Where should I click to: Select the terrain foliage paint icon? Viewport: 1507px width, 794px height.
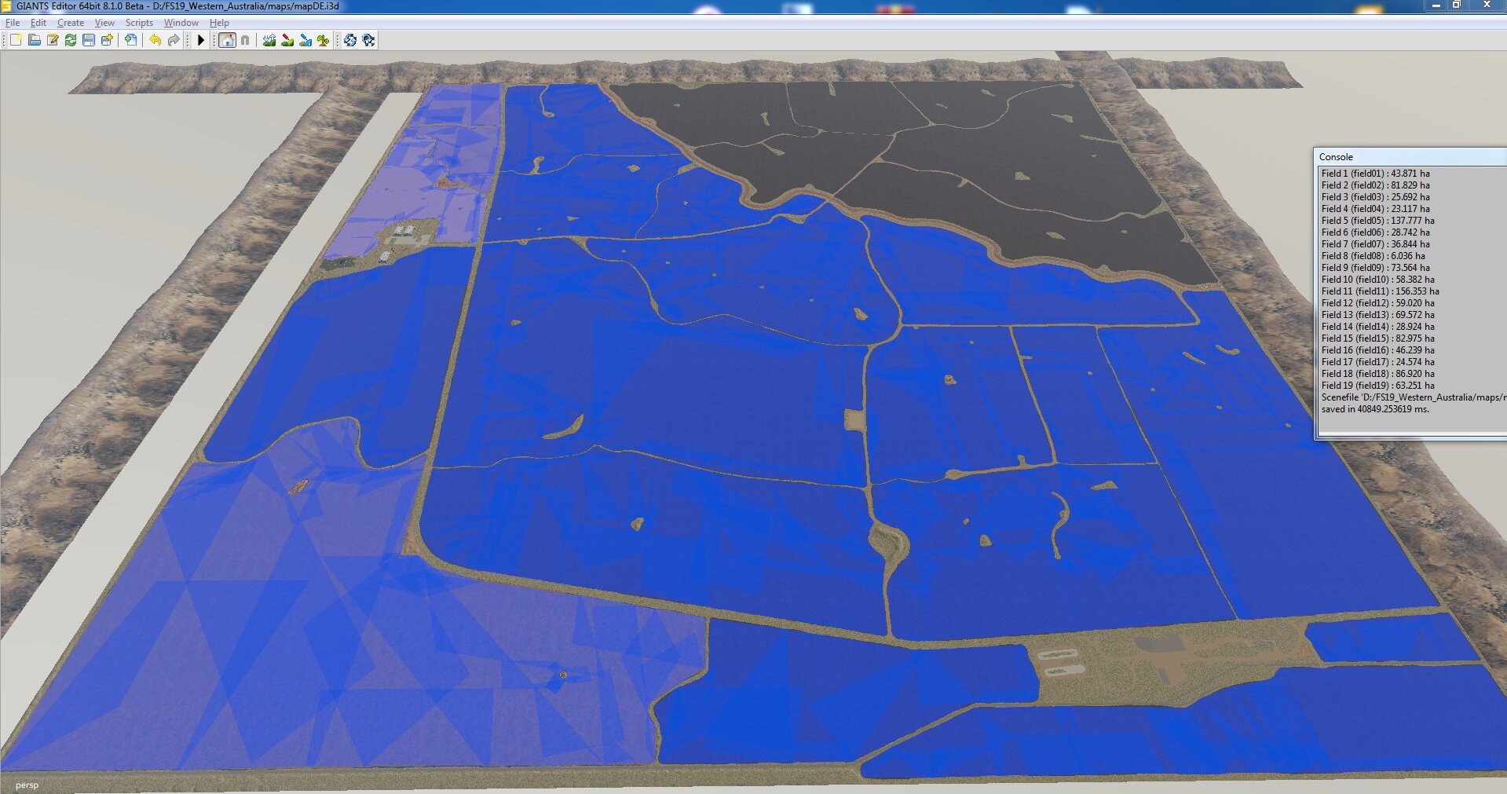tap(324, 40)
